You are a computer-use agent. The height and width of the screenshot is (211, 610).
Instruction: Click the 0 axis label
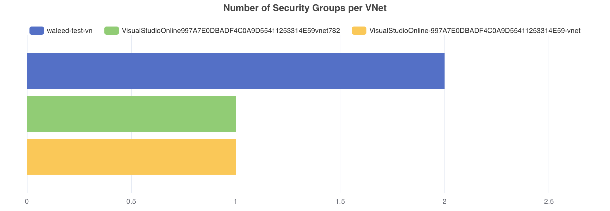(x=27, y=202)
